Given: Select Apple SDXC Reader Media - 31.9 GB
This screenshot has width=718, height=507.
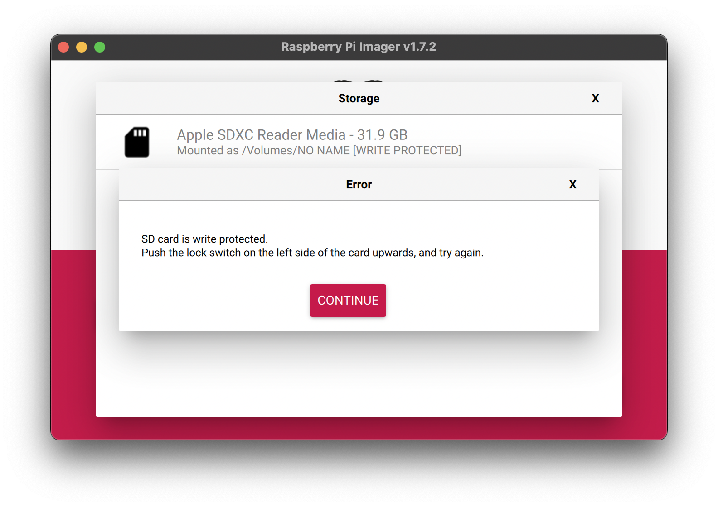Looking at the screenshot, I should [292, 135].
